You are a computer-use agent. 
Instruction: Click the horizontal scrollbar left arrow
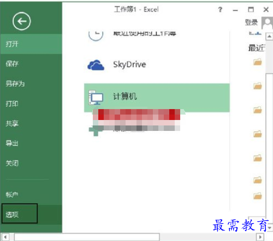[5, 237]
